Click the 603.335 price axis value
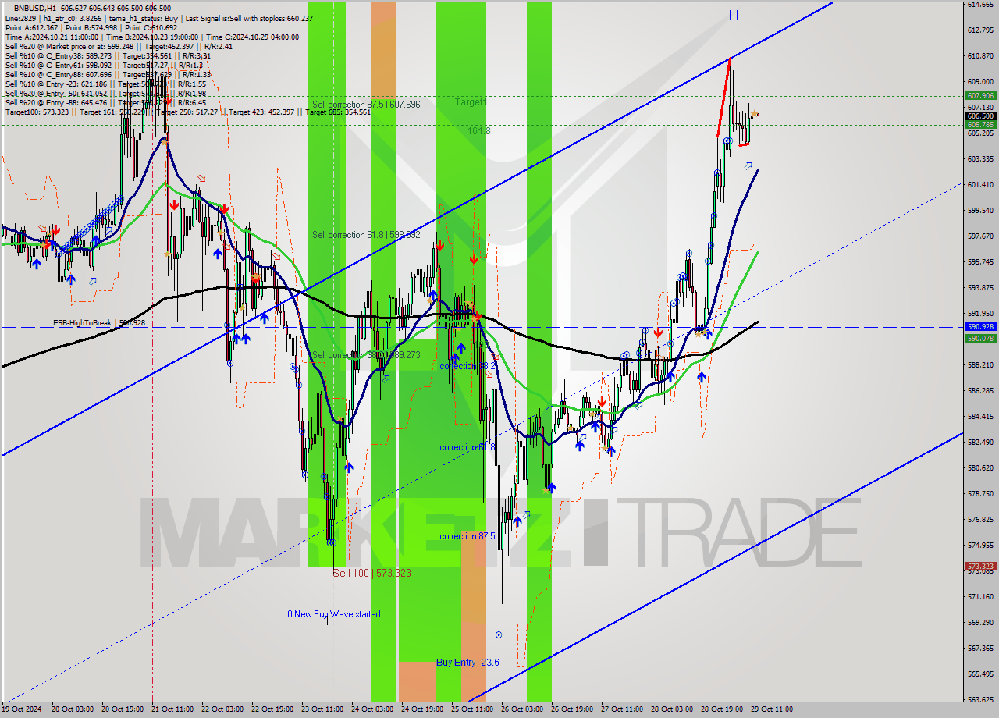Viewport: 999px width, 718px height. tap(980, 159)
